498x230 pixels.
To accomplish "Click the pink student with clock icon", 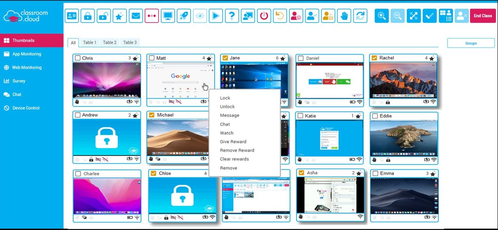I will point(296,16).
